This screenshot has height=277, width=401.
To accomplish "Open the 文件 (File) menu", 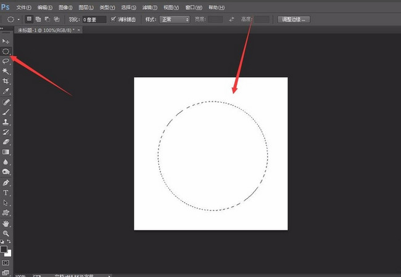I will click(23, 7).
